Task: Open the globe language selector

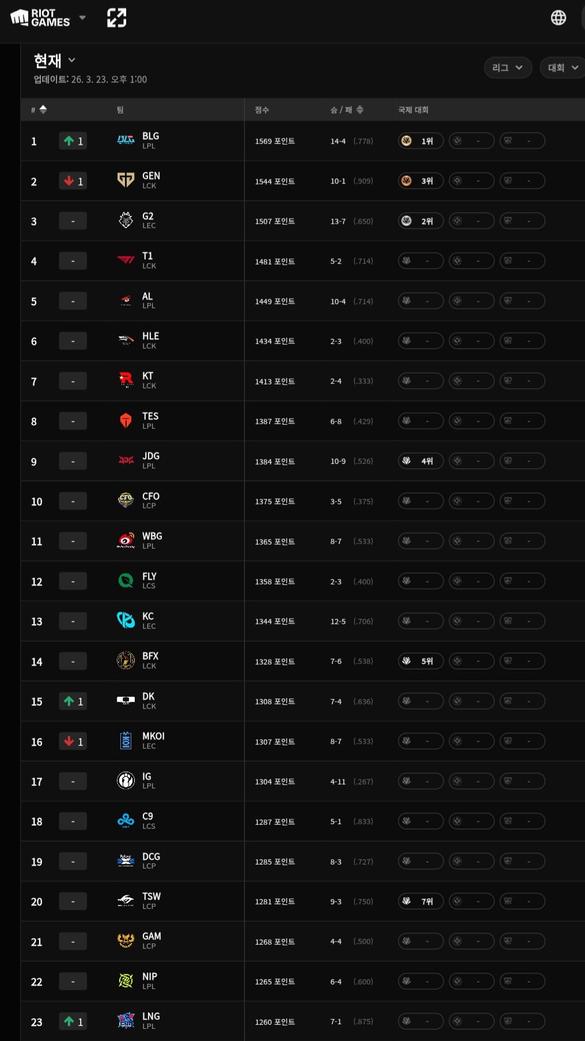Action: coord(558,18)
